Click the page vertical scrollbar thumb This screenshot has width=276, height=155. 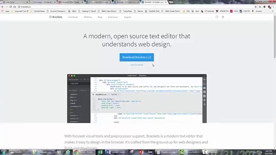pyautogui.click(x=275, y=37)
